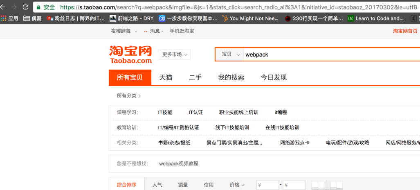Click the 淘宝网 Taobao.com logo
This screenshot has width=420, height=190.
pyautogui.click(x=130, y=54)
